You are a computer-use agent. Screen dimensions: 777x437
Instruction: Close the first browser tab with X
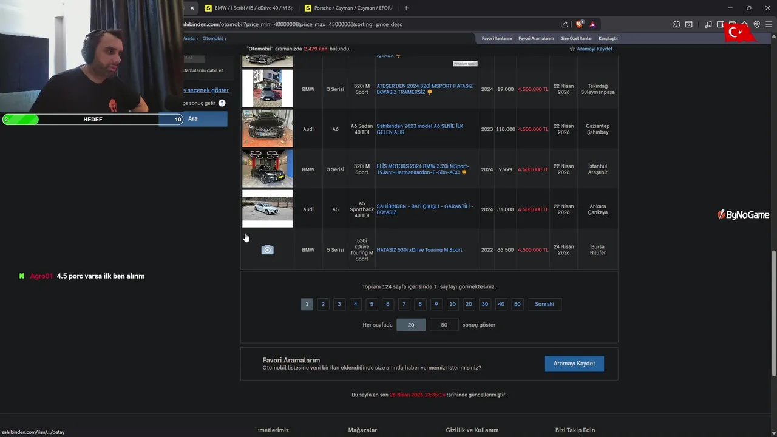point(192,8)
